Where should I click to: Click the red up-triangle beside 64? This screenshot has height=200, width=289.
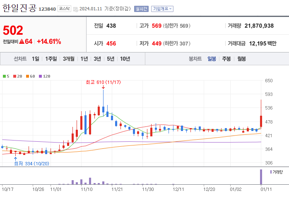tap(22, 41)
